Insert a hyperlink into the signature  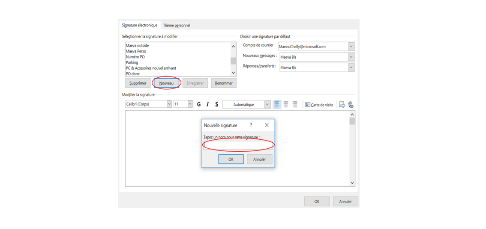pyautogui.click(x=351, y=104)
